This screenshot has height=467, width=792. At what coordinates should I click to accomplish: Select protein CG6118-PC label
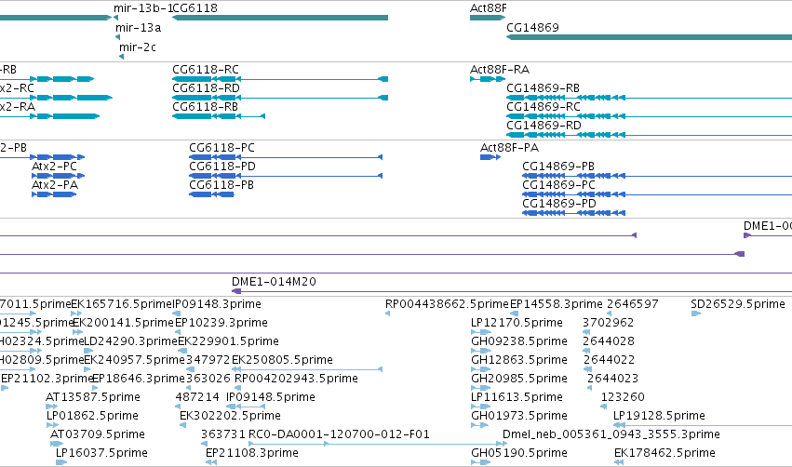[x=221, y=147]
